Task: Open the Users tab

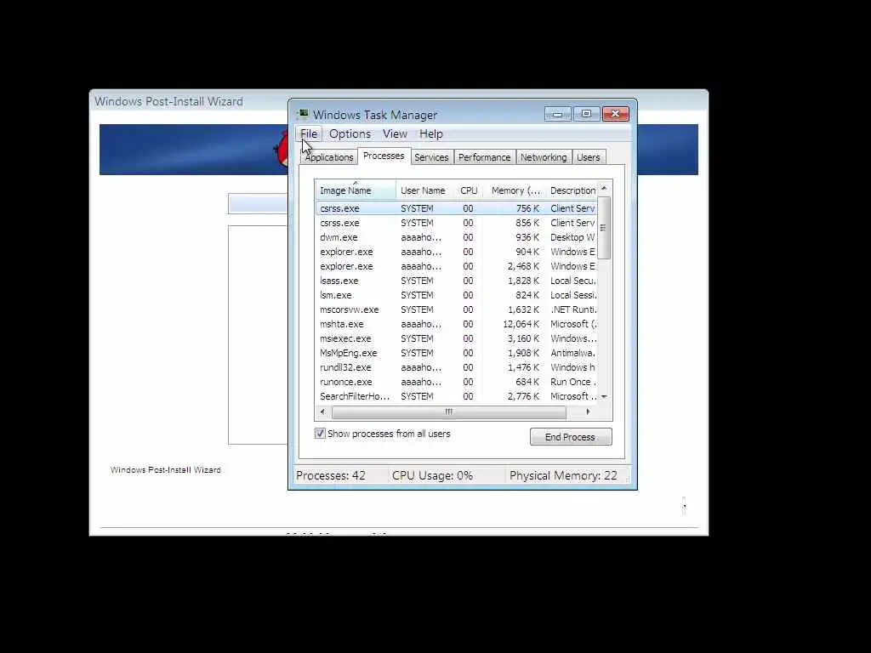Action: pyautogui.click(x=589, y=157)
